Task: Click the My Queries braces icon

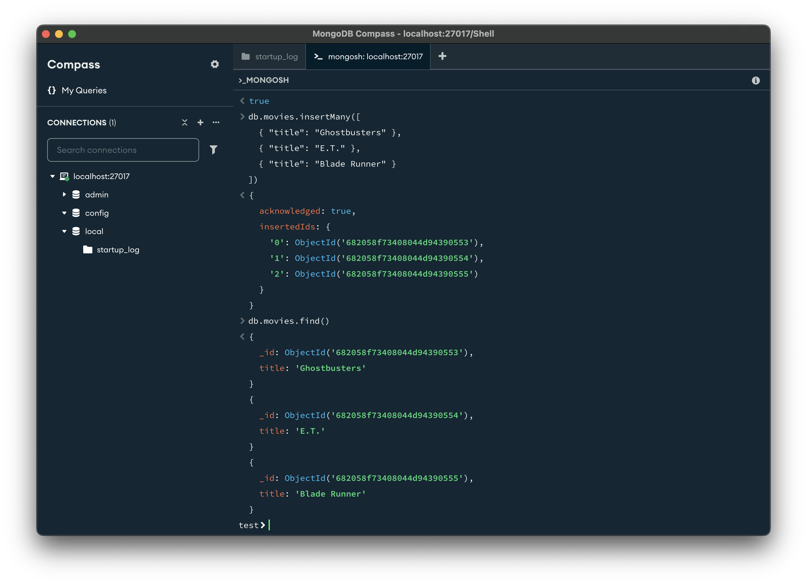Action: (52, 90)
